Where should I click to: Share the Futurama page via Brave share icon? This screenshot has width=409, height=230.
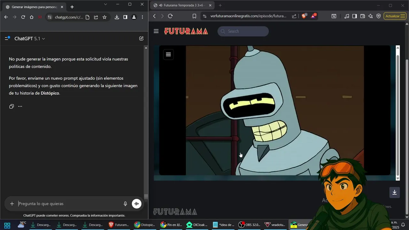[x=294, y=16]
